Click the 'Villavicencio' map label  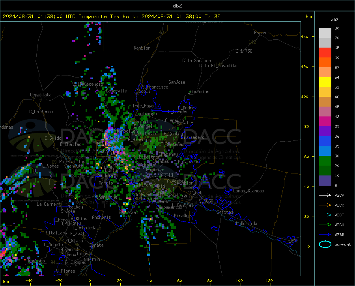(88, 84)
